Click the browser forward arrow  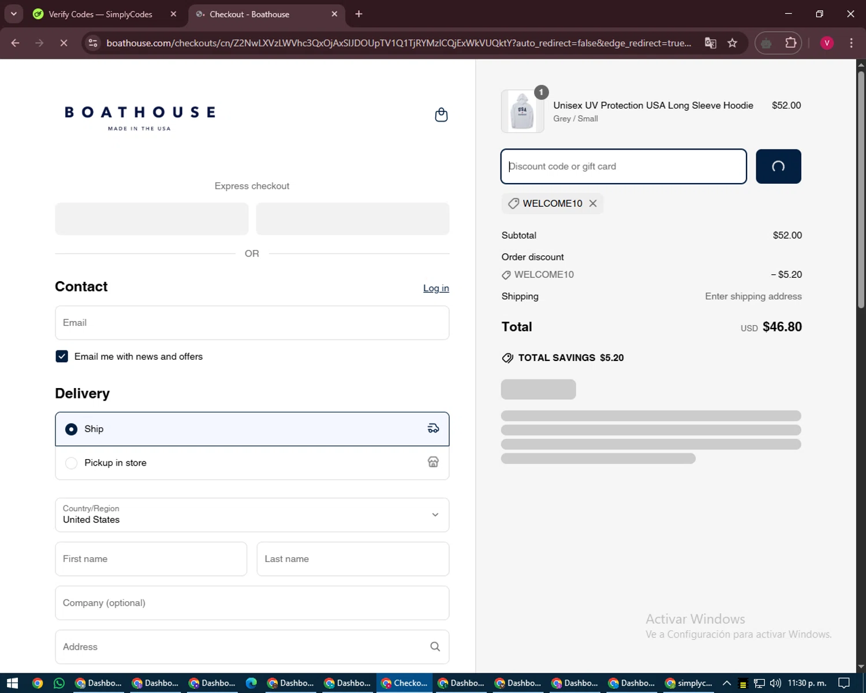pyautogui.click(x=39, y=43)
